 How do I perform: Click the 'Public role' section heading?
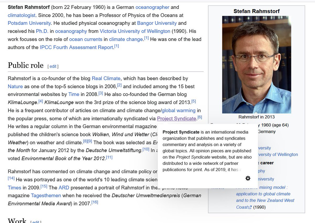pos(26,65)
